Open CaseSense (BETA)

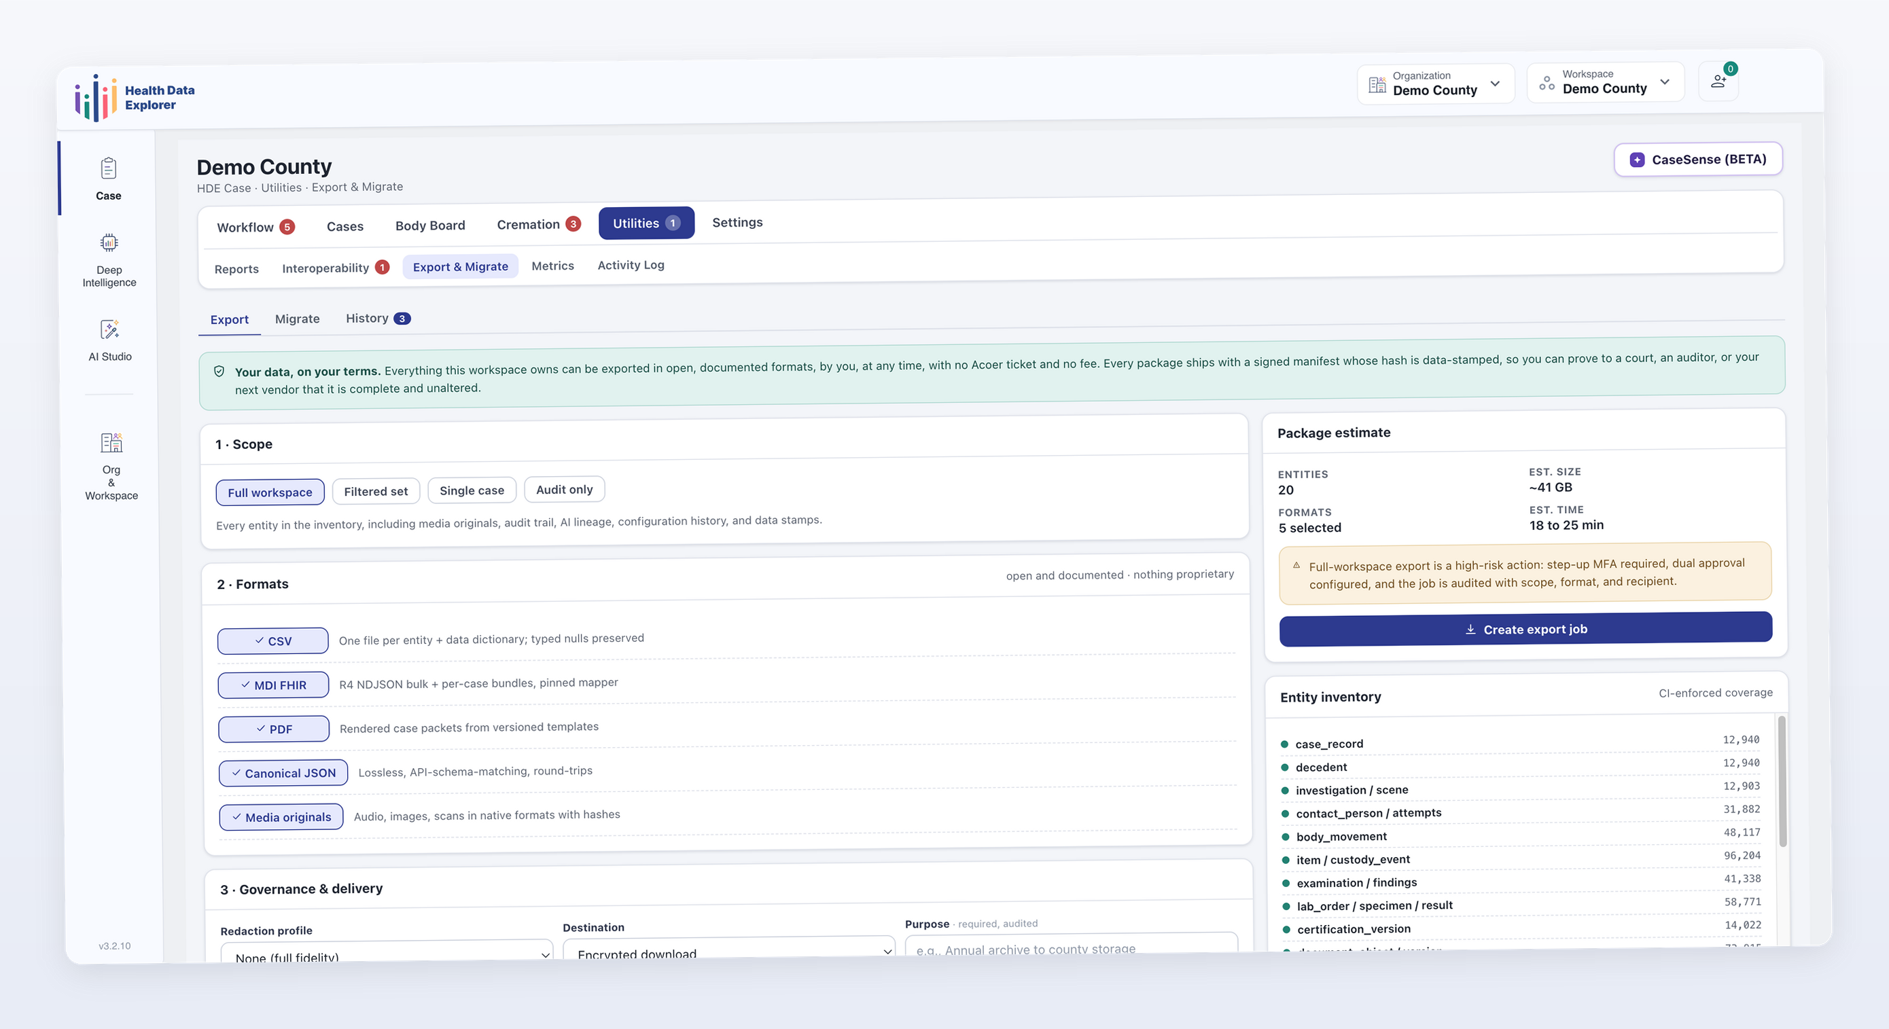[x=1698, y=159]
